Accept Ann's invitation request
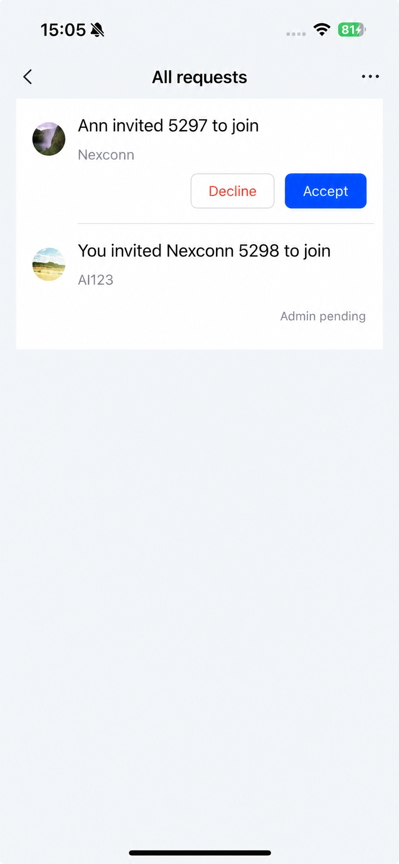 pos(325,191)
